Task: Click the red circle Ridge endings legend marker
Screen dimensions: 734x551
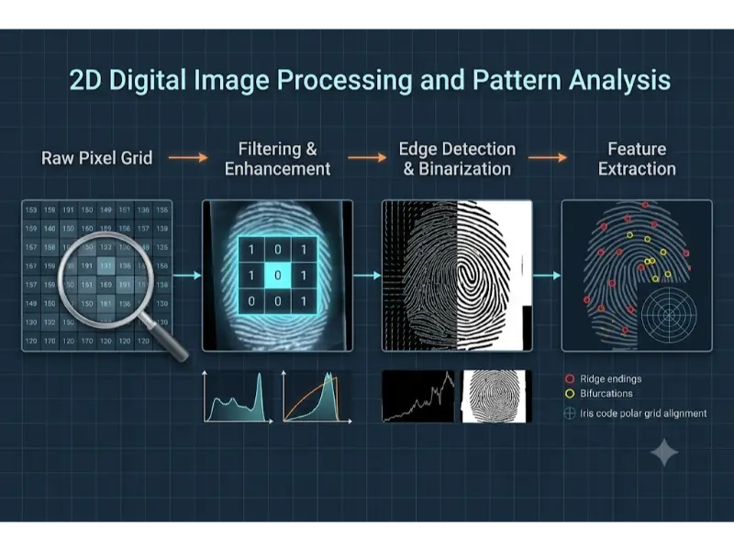Action: [x=570, y=378]
